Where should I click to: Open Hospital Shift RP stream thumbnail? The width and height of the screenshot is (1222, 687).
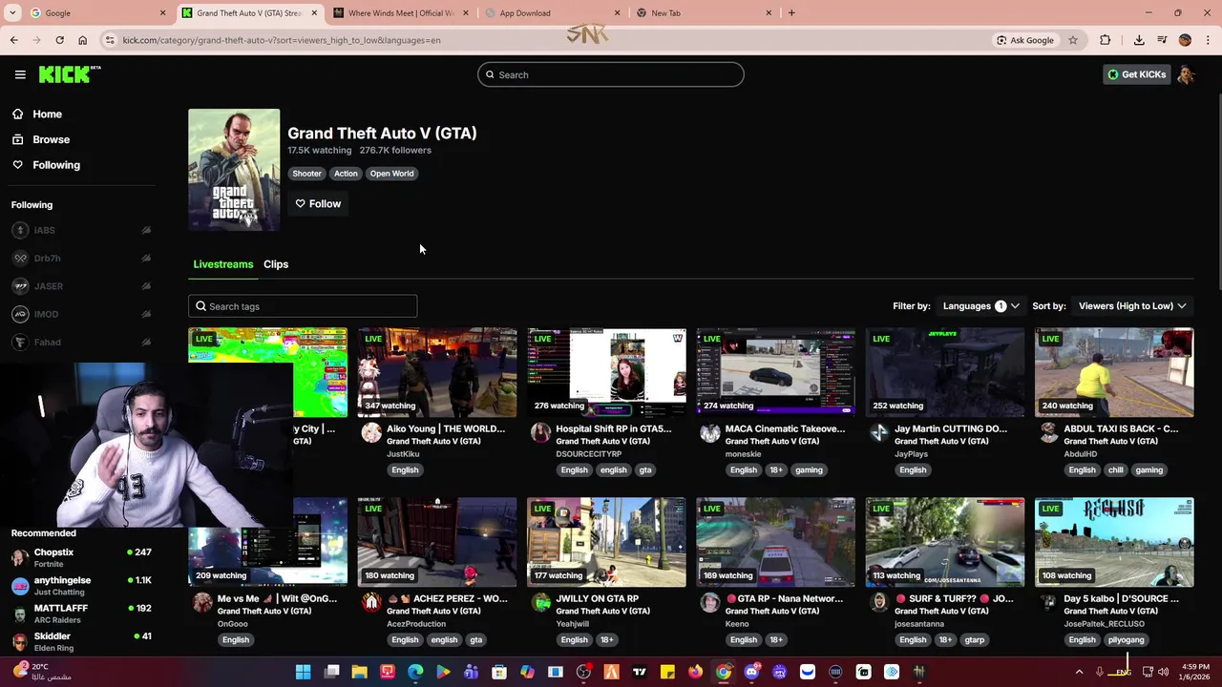[606, 372]
